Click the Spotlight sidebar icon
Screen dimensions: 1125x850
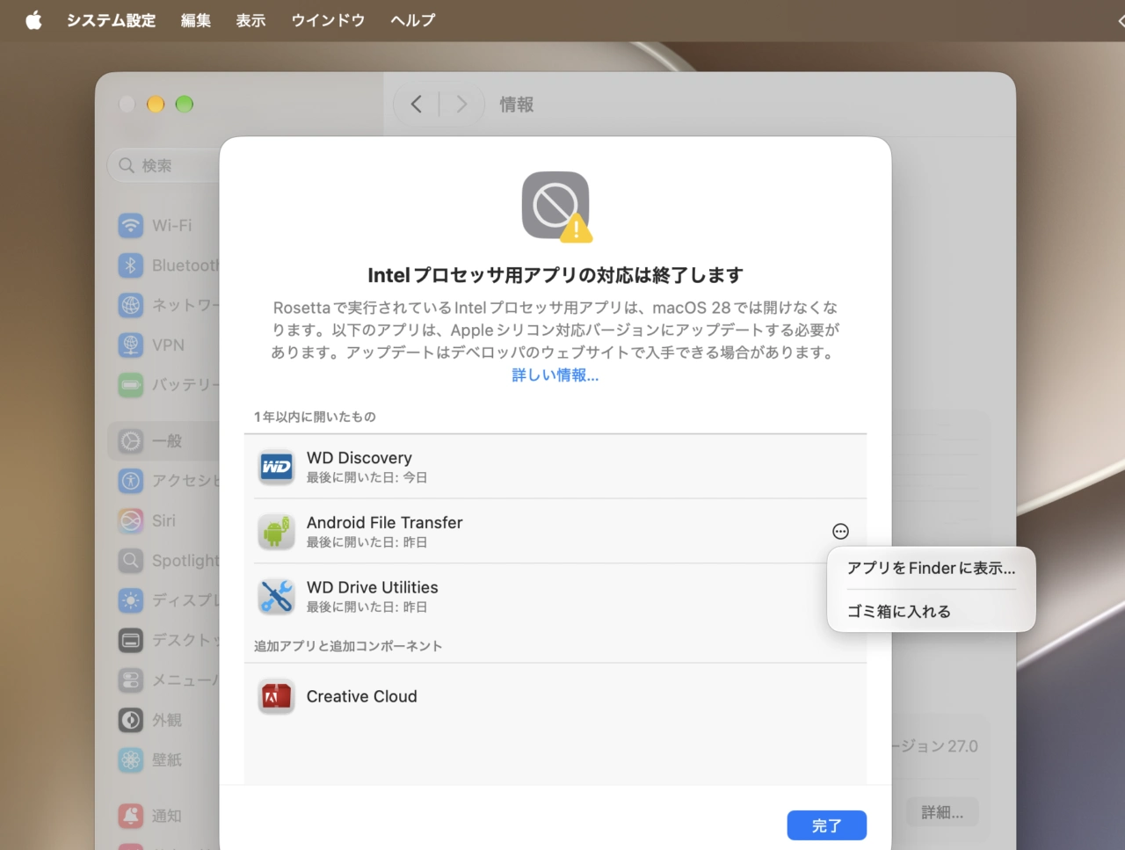pyautogui.click(x=131, y=561)
